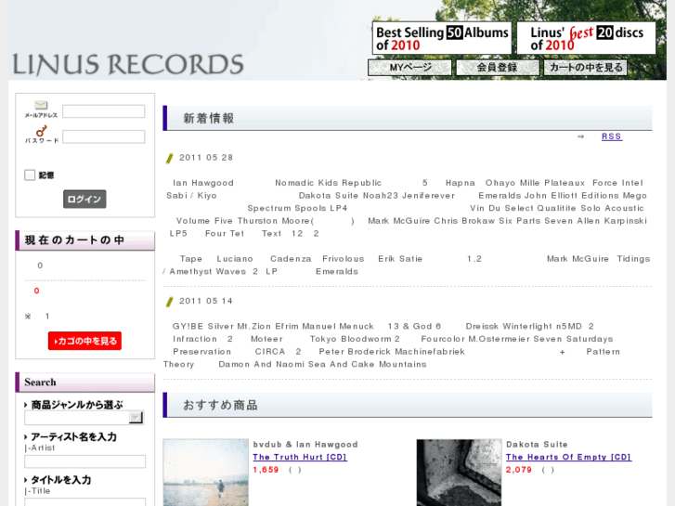Click the bvdub & Ian Hawgood album thumbnail

[206, 473]
